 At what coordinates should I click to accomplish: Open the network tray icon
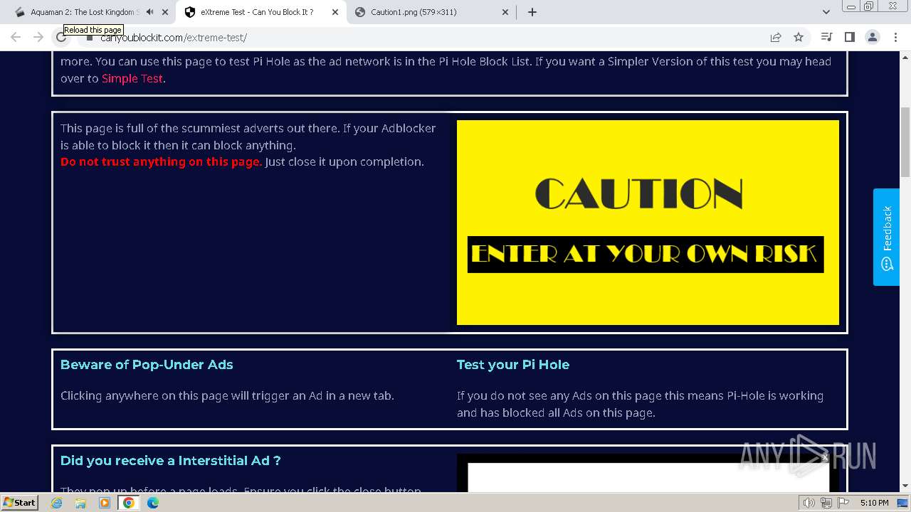[826, 503]
